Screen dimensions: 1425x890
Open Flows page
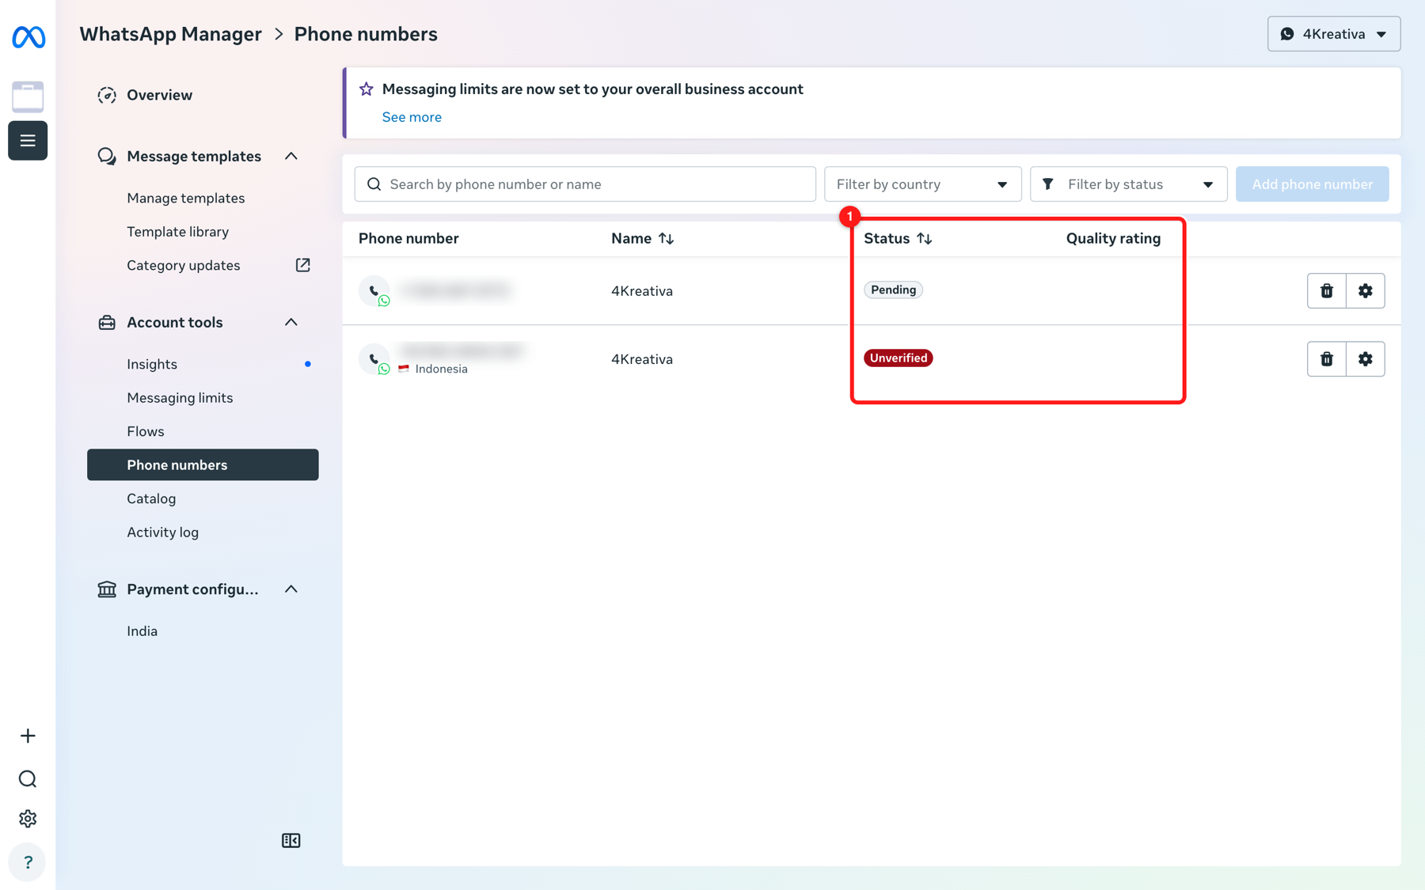point(146,431)
